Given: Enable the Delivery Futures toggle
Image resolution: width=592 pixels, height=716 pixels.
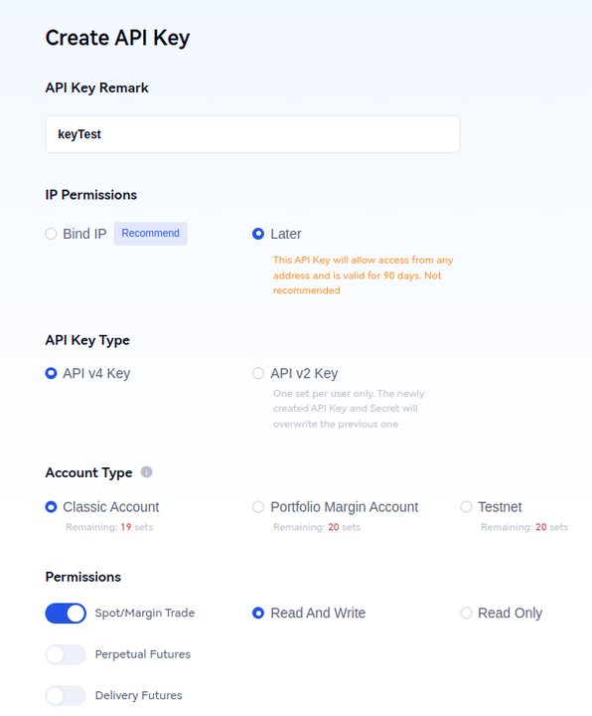Looking at the screenshot, I should pyautogui.click(x=66, y=695).
